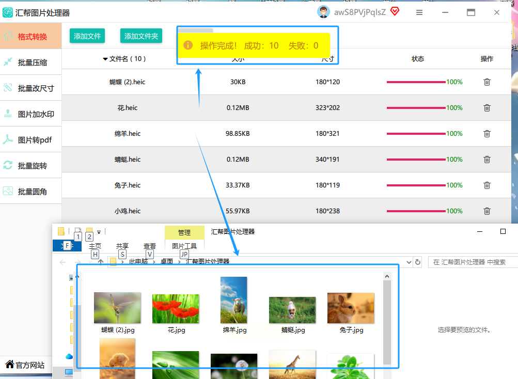Select the 绵羊.jpg thumbnail
Screen dimensions: 518x379
(x=234, y=305)
